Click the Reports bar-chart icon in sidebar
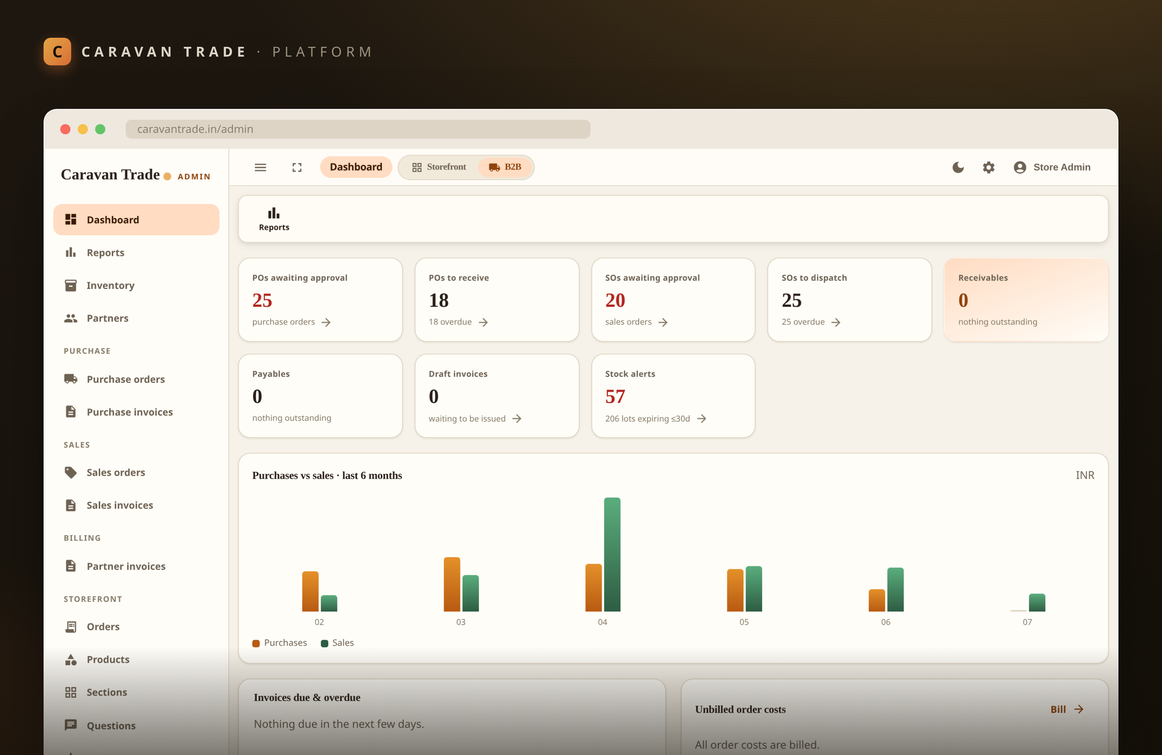Viewport: 1162px width, 755px height. (71, 252)
